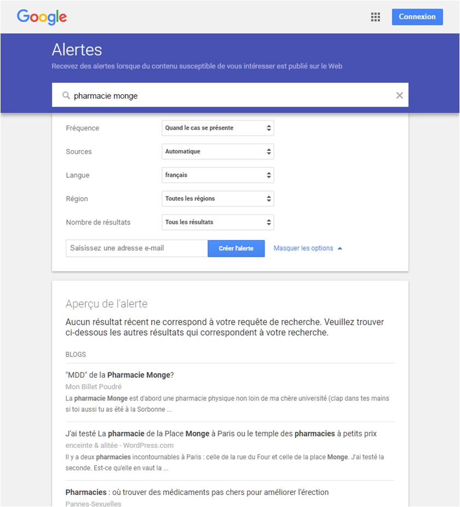Collapse options via Masquer les options
Screen dimensions: 460x507
[308, 249]
